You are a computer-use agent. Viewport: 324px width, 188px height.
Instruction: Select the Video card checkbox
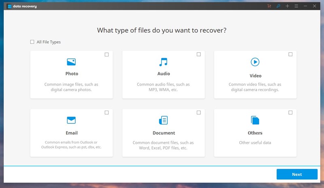click(x=290, y=54)
